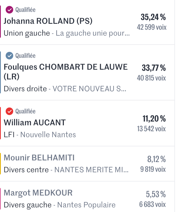179x212 pixels.
Task: Click the 33,77 % score
Action: (154, 68)
